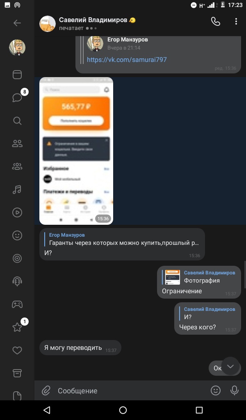Open the heart likes icon in sidebar
The width and height of the screenshot is (246, 420).
coord(17,350)
